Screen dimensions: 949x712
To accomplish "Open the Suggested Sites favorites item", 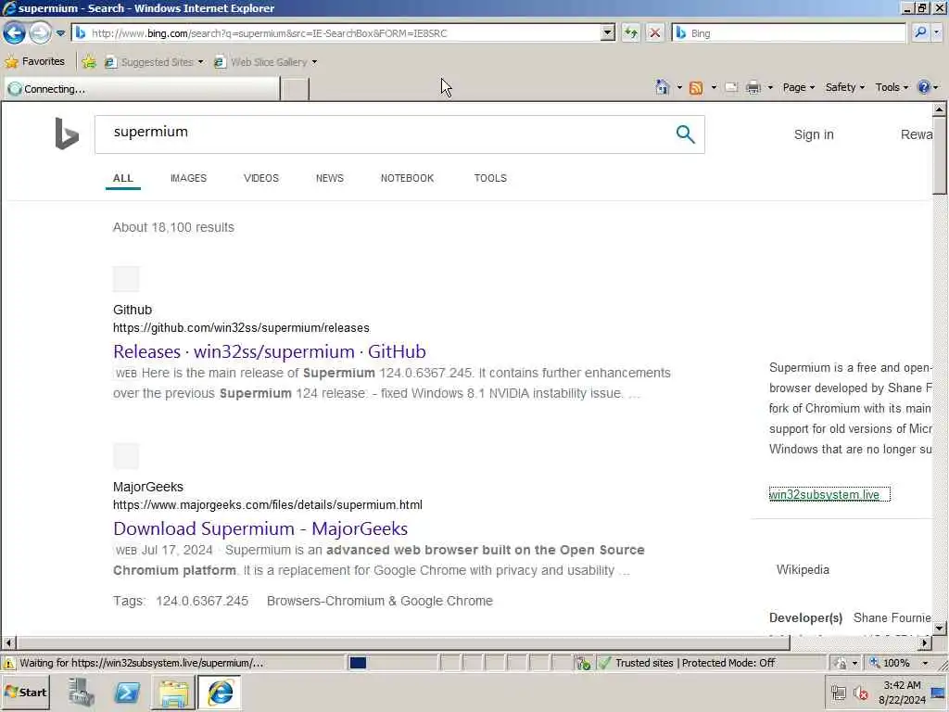I will 155,62.
